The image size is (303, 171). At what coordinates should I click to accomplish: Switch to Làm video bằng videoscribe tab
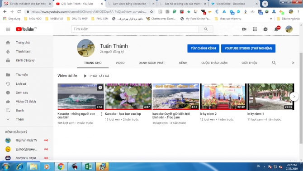(131, 4)
